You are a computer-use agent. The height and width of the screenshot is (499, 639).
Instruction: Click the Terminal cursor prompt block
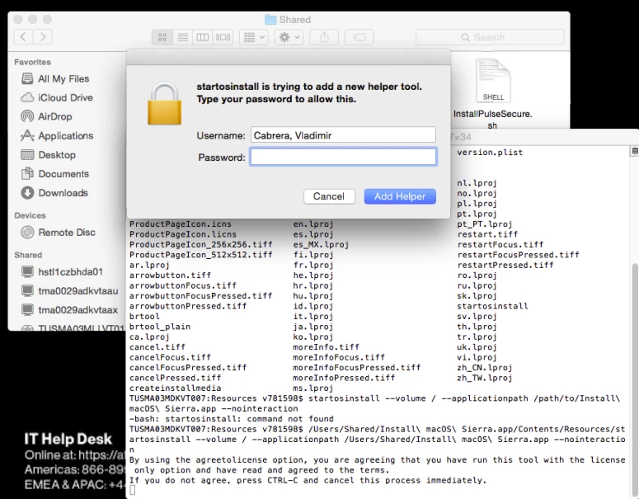click(132, 491)
